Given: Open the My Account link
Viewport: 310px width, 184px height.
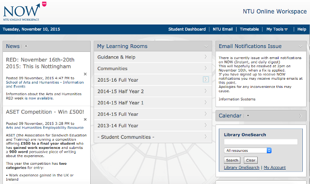Looking at the screenshot, I should click(x=274, y=168).
